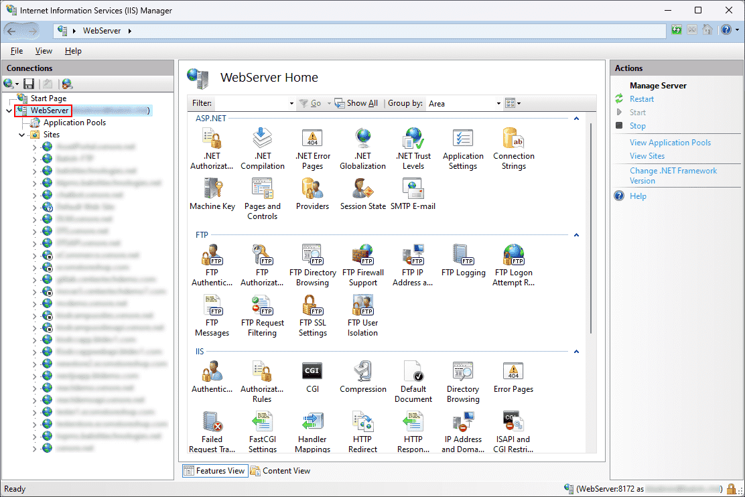This screenshot has width=745, height=497.
Task: Click Restart in Actions pane
Action: coord(641,99)
